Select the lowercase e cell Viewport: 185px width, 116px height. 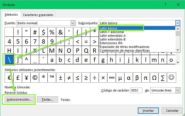coord(86,59)
